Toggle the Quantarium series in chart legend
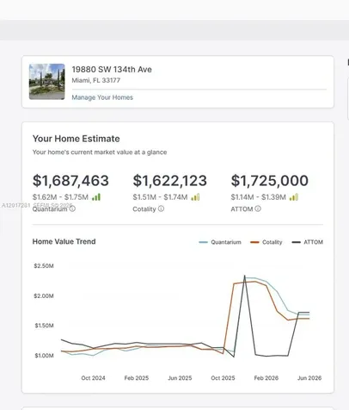The width and height of the screenshot is (349, 410). pyautogui.click(x=220, y=242)
